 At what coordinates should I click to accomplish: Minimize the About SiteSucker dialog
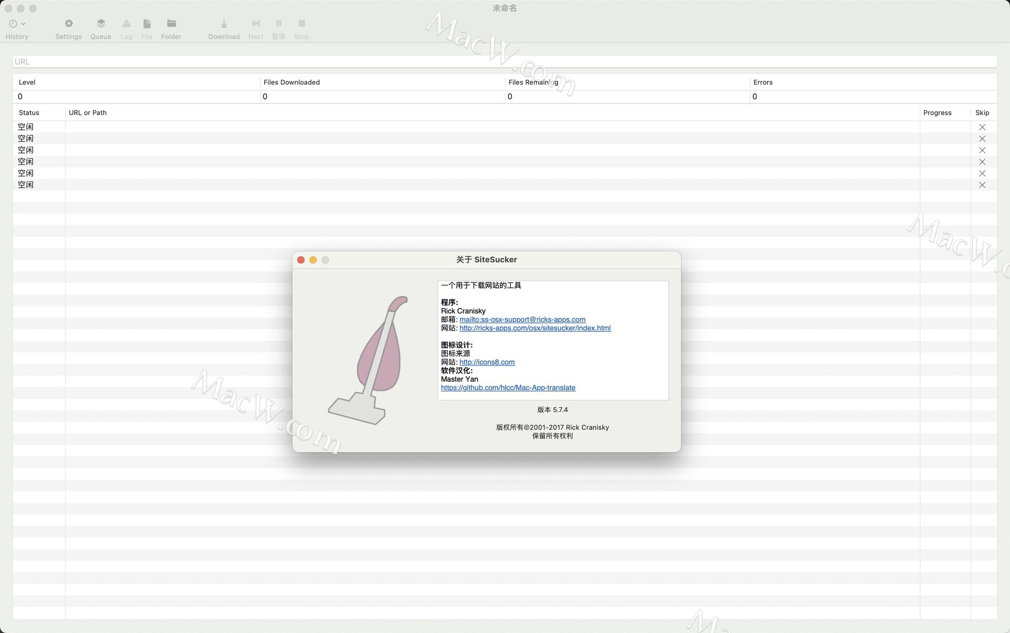click(x=313, y=260)
